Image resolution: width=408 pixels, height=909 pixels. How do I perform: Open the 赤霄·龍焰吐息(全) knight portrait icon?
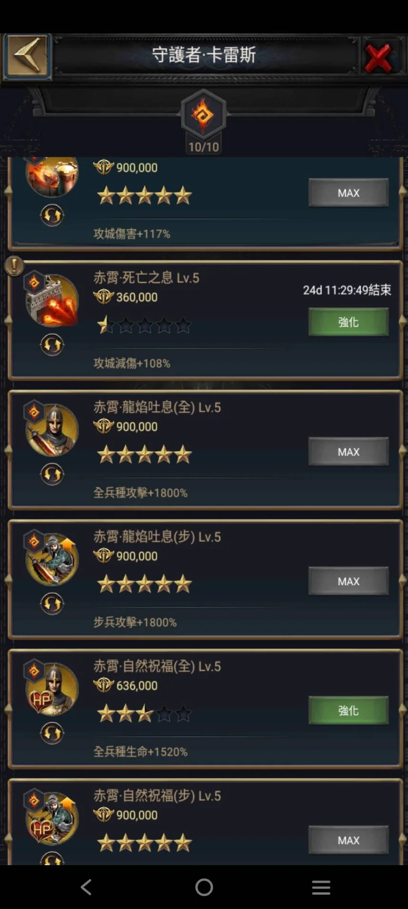[x=52, y=430]
